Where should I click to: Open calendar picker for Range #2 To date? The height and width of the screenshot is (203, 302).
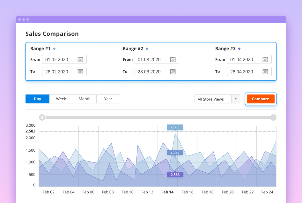click(173, 72)
